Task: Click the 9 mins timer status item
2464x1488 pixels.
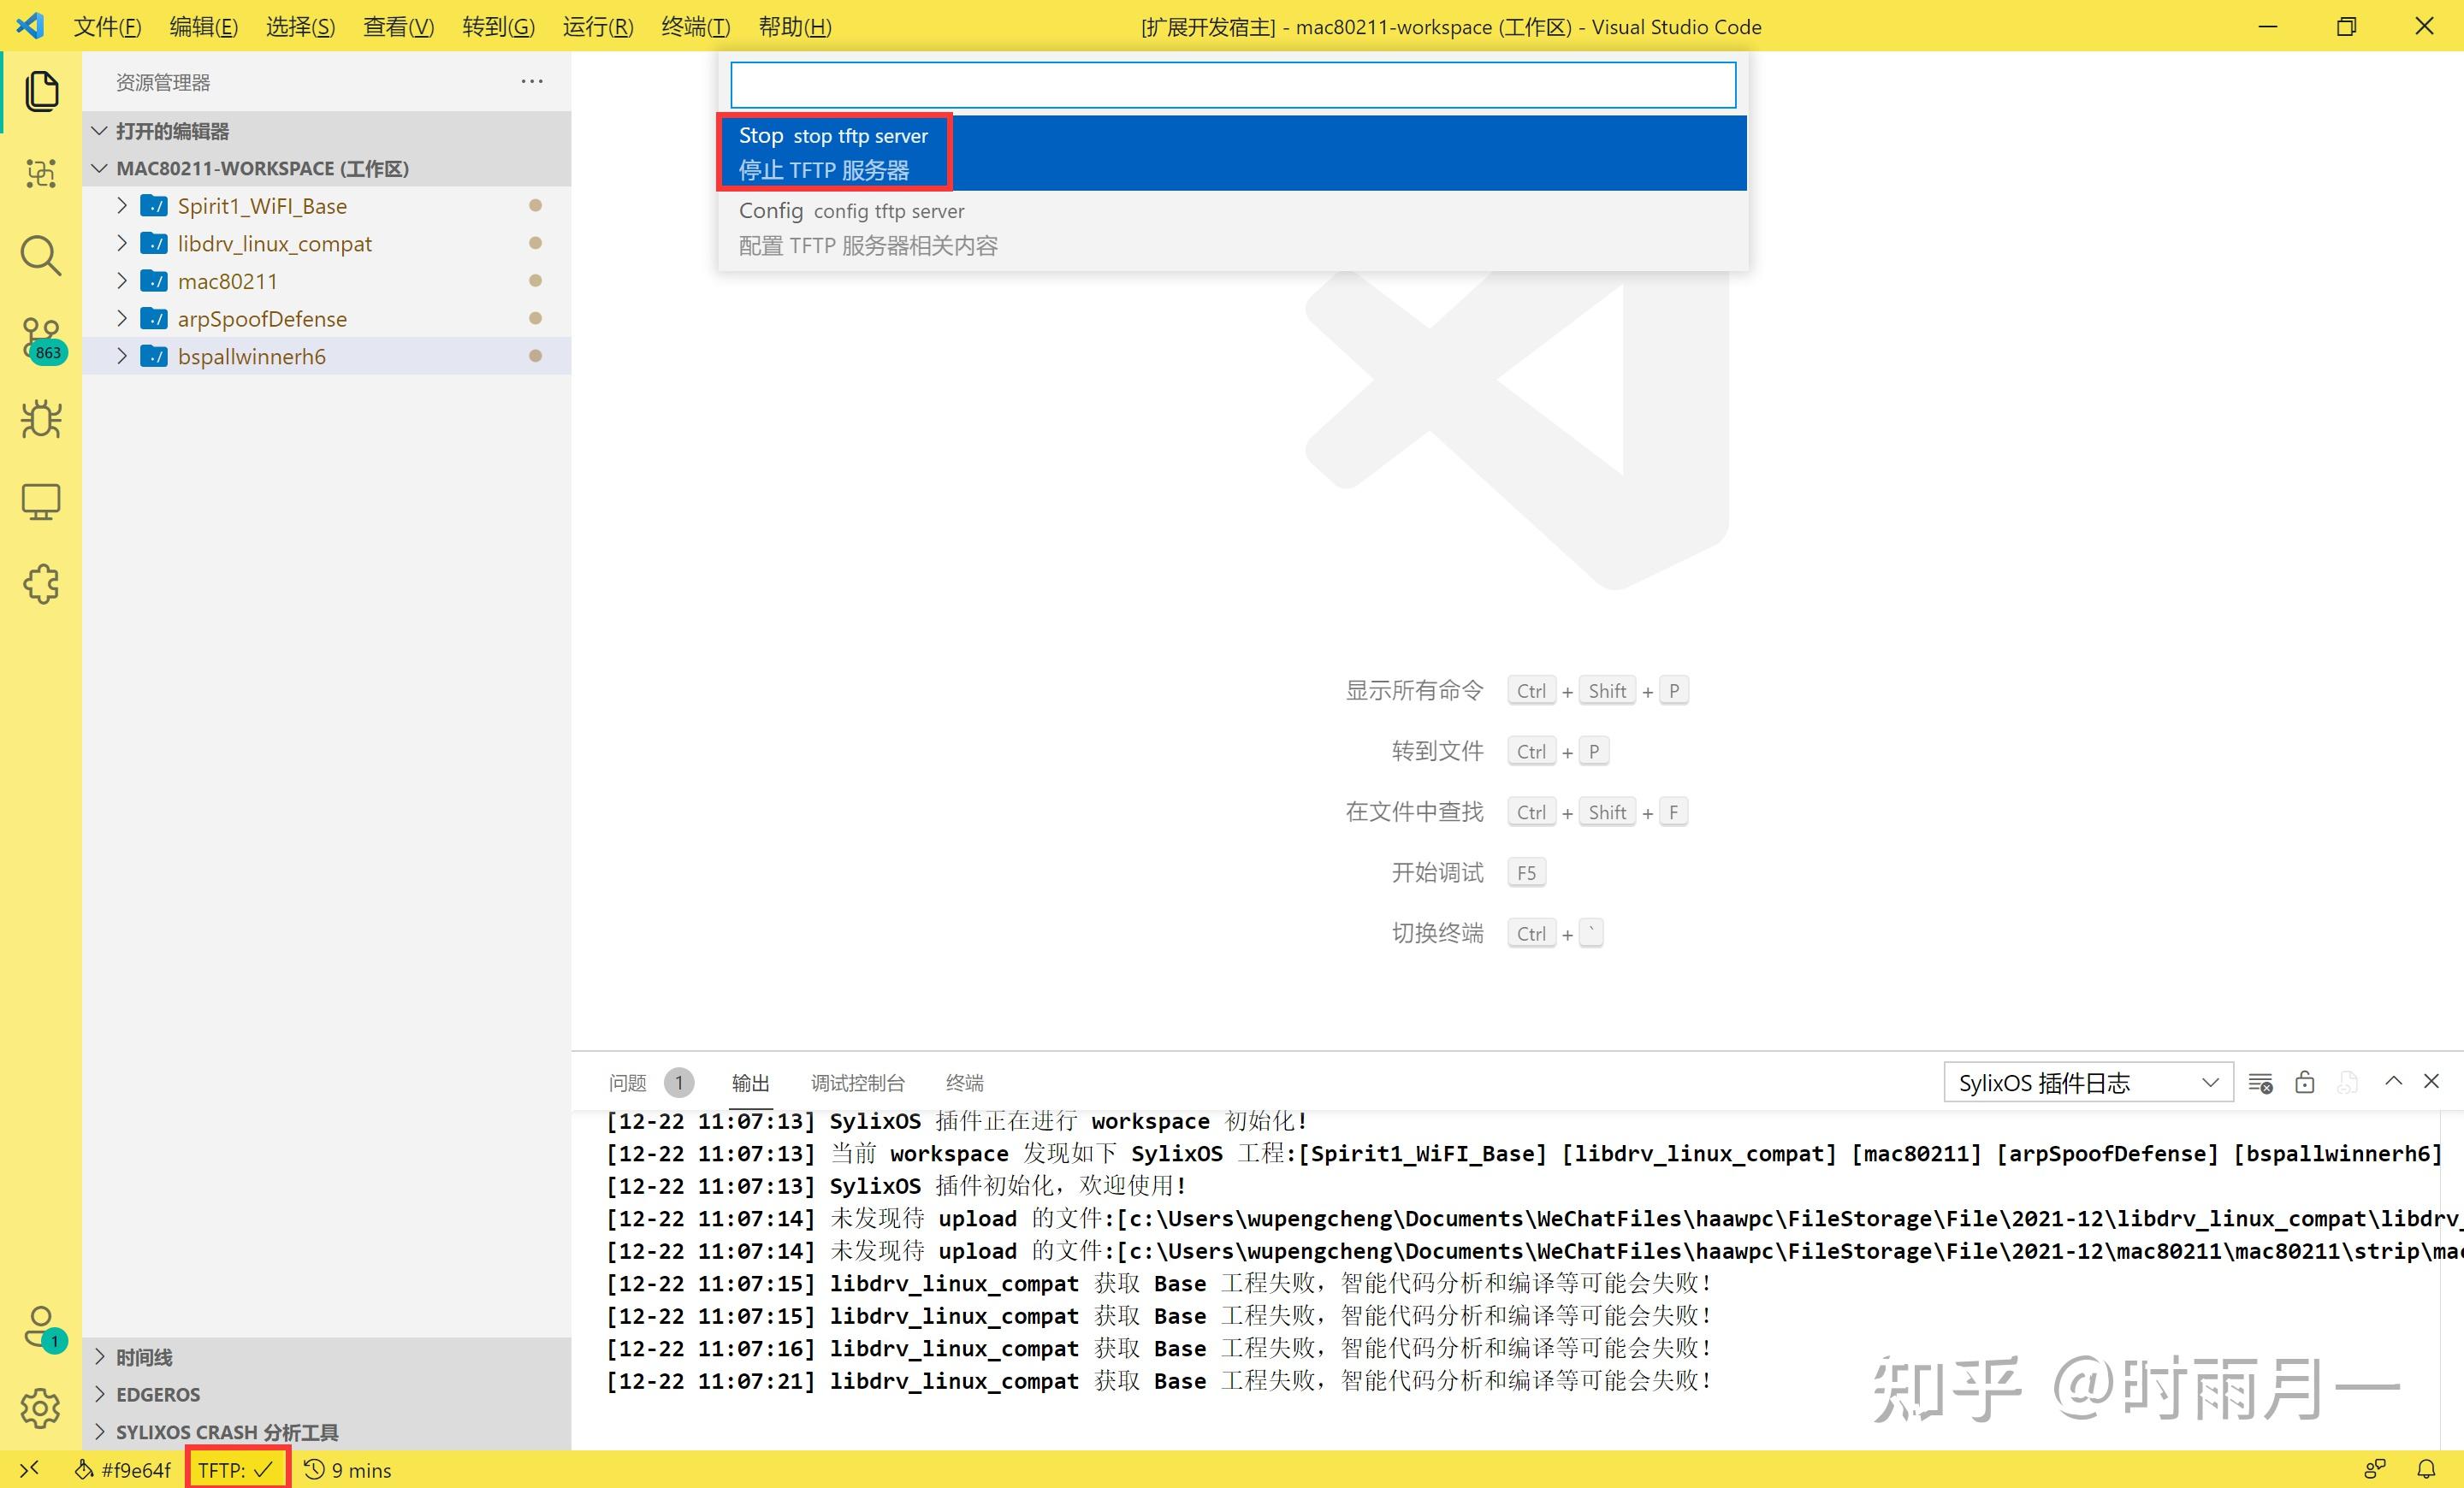Action: coord(347,1470)
